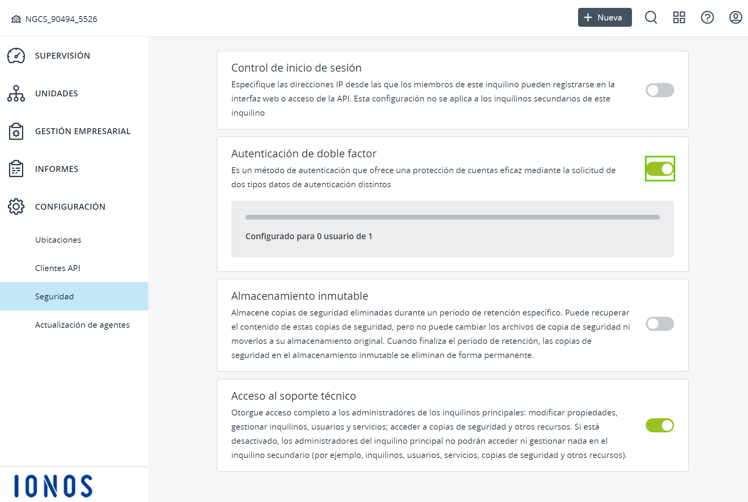The width and height of the screenshot is (748, 502).
Task: Open the UNIDADES menu section
Action: 74,93
